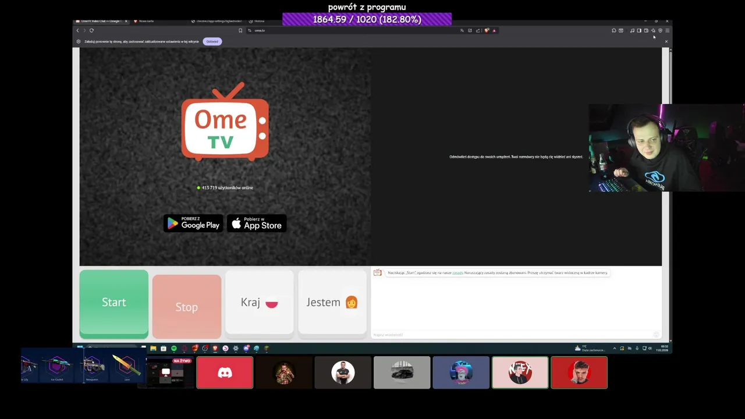Open File Explorer from the taskbar
Image resolution: width=745 pixels, height=419 pixels.
pos(153,349)
